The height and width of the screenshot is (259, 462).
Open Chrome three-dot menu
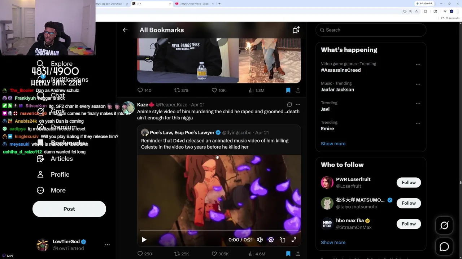[457, 12]
